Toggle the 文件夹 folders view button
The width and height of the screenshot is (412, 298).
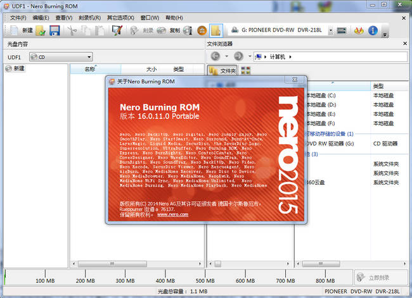click(x=222, y=71)
